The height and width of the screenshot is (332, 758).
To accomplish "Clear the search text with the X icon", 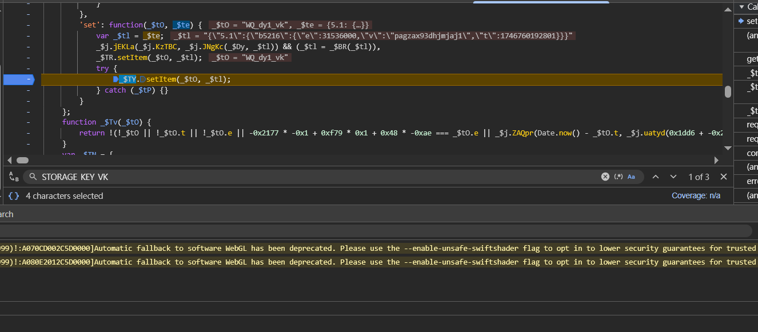I will point(605,177).
